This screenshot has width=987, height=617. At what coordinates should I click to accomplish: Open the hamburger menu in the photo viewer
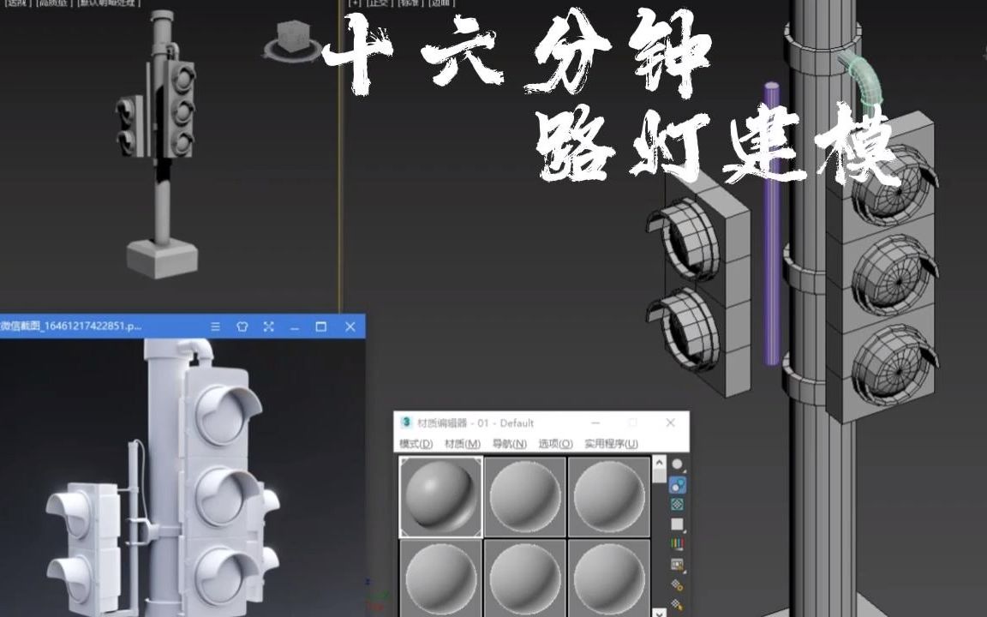(214, 327)
